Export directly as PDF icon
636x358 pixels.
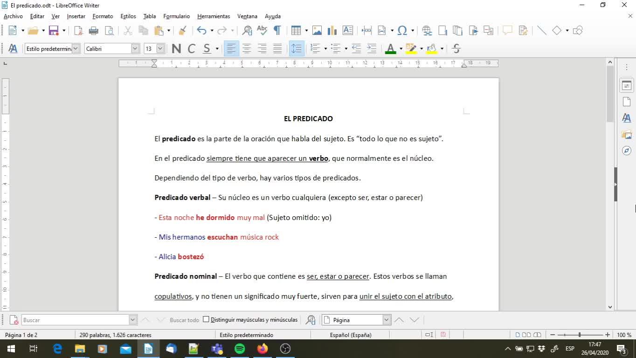[x=78, y=31]
